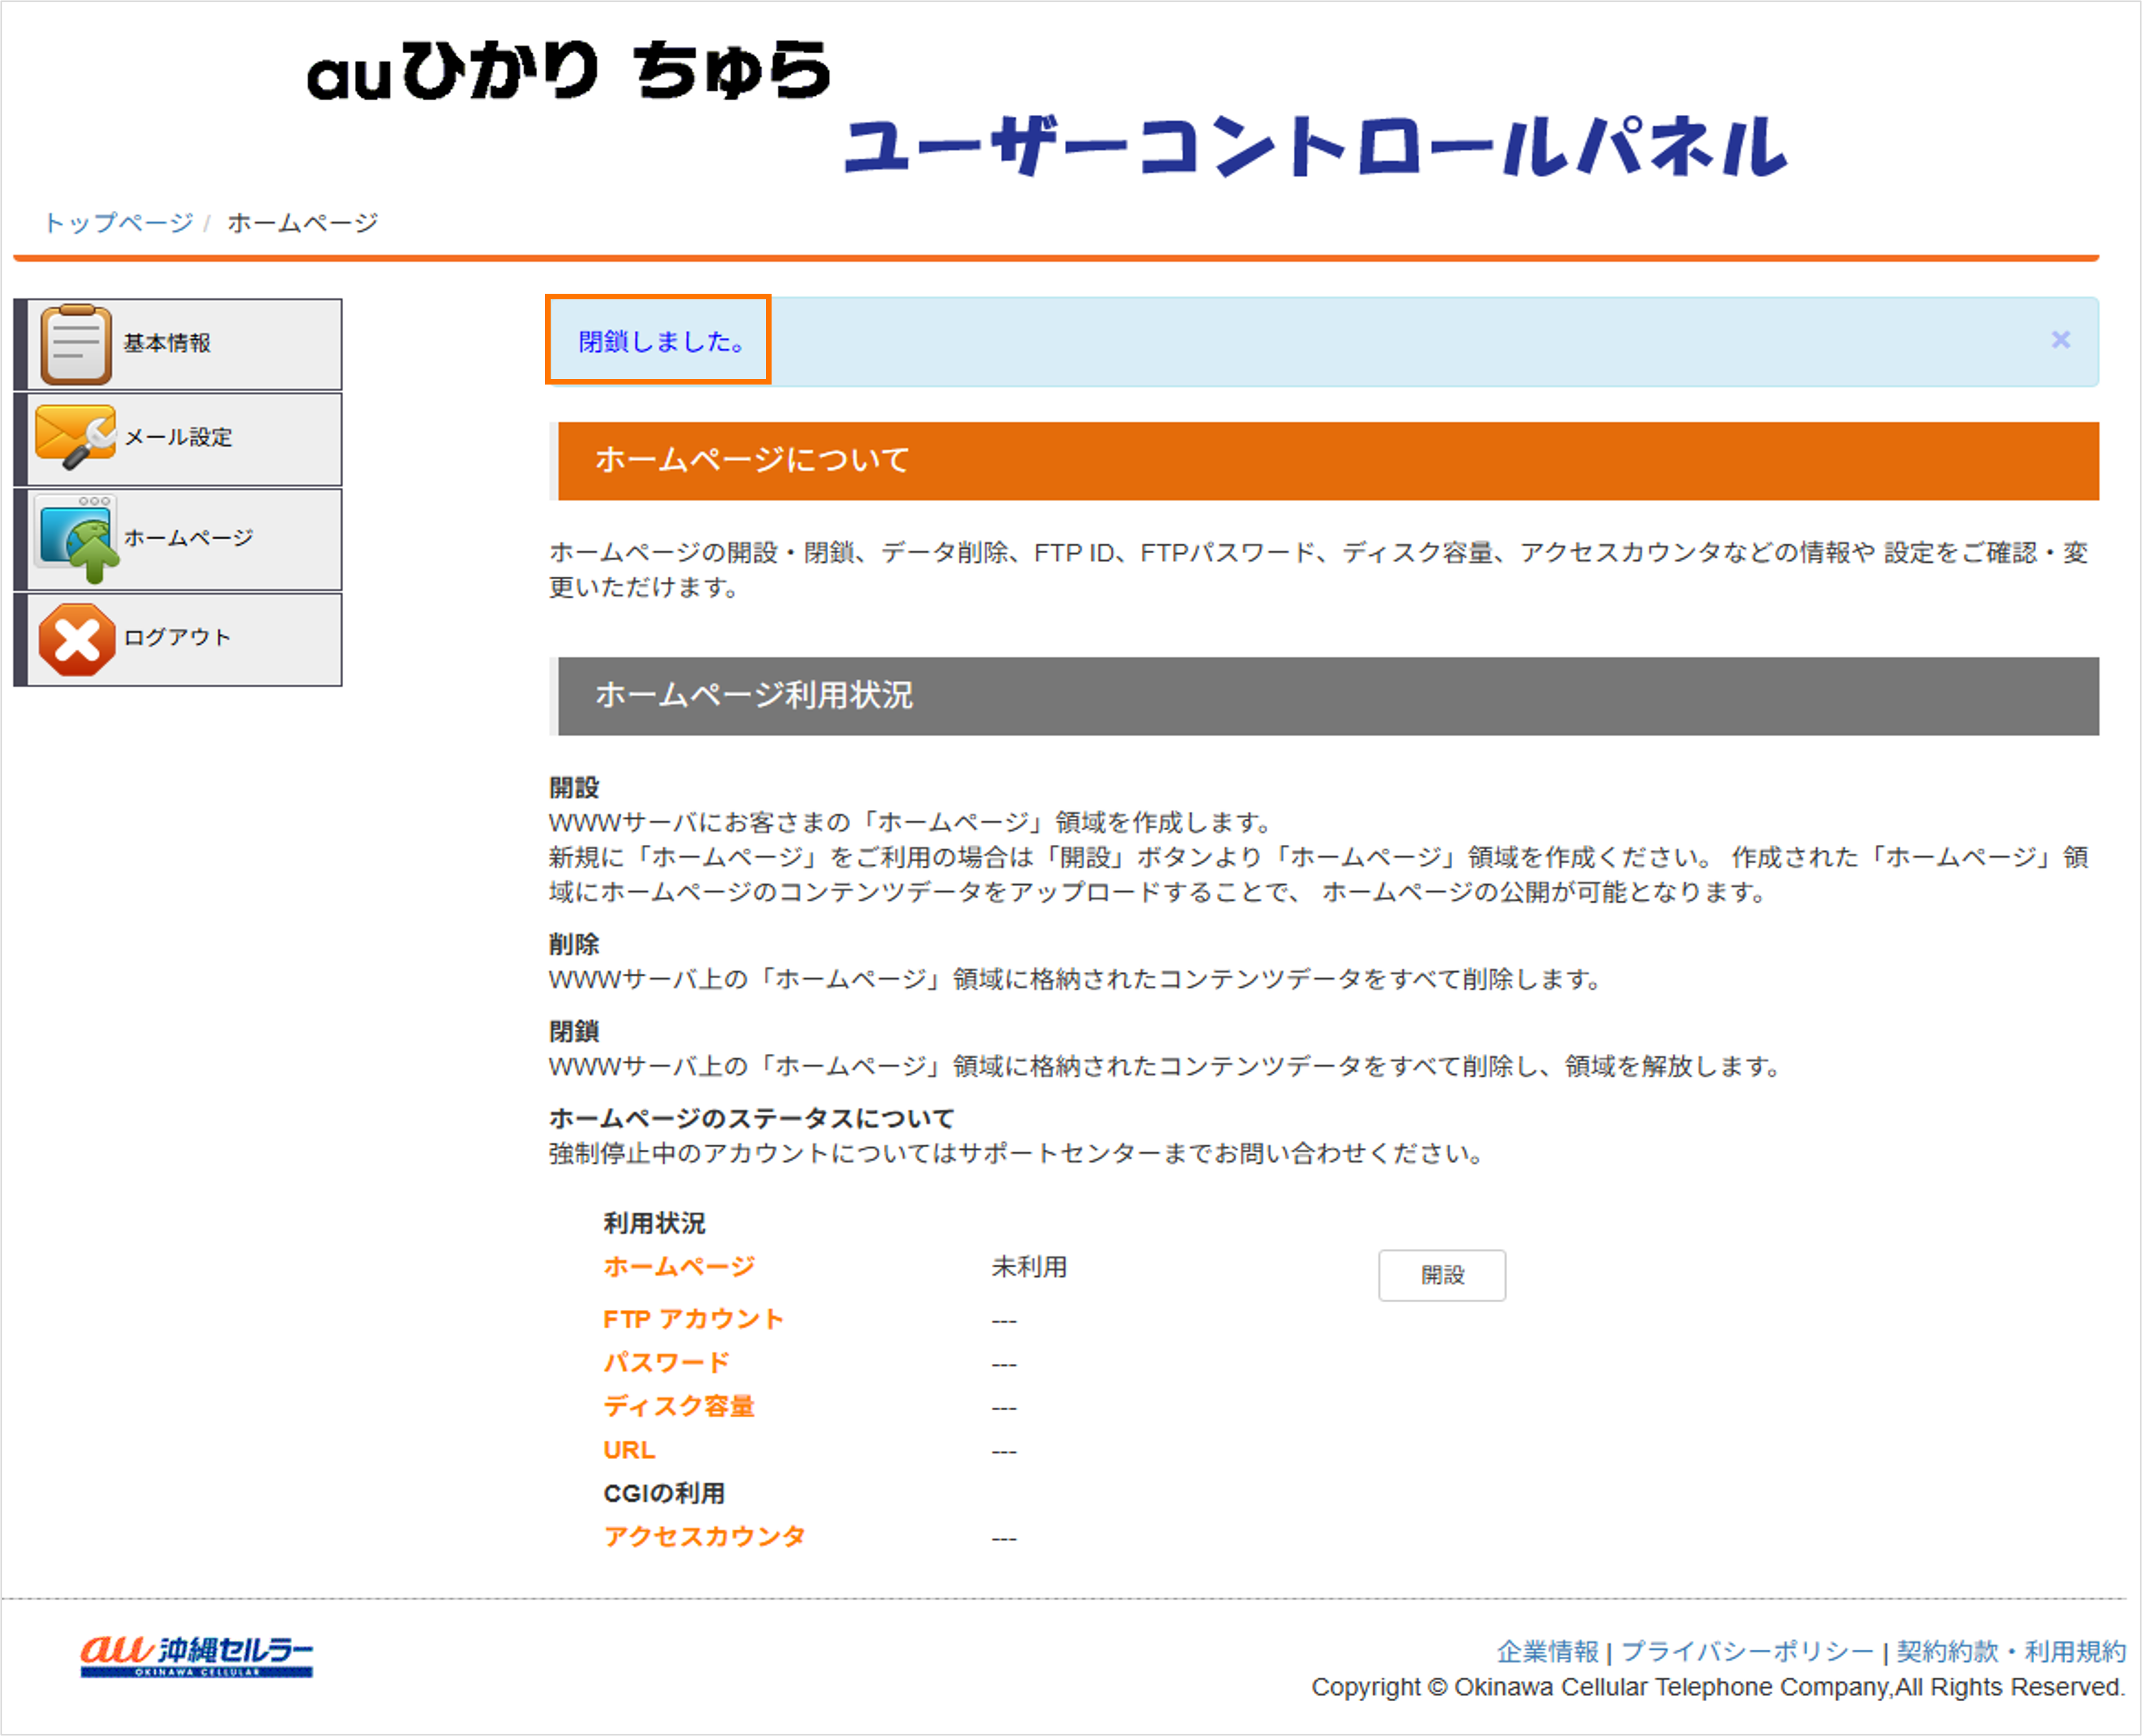Click the ディスク容量 label

(679, 1406)
